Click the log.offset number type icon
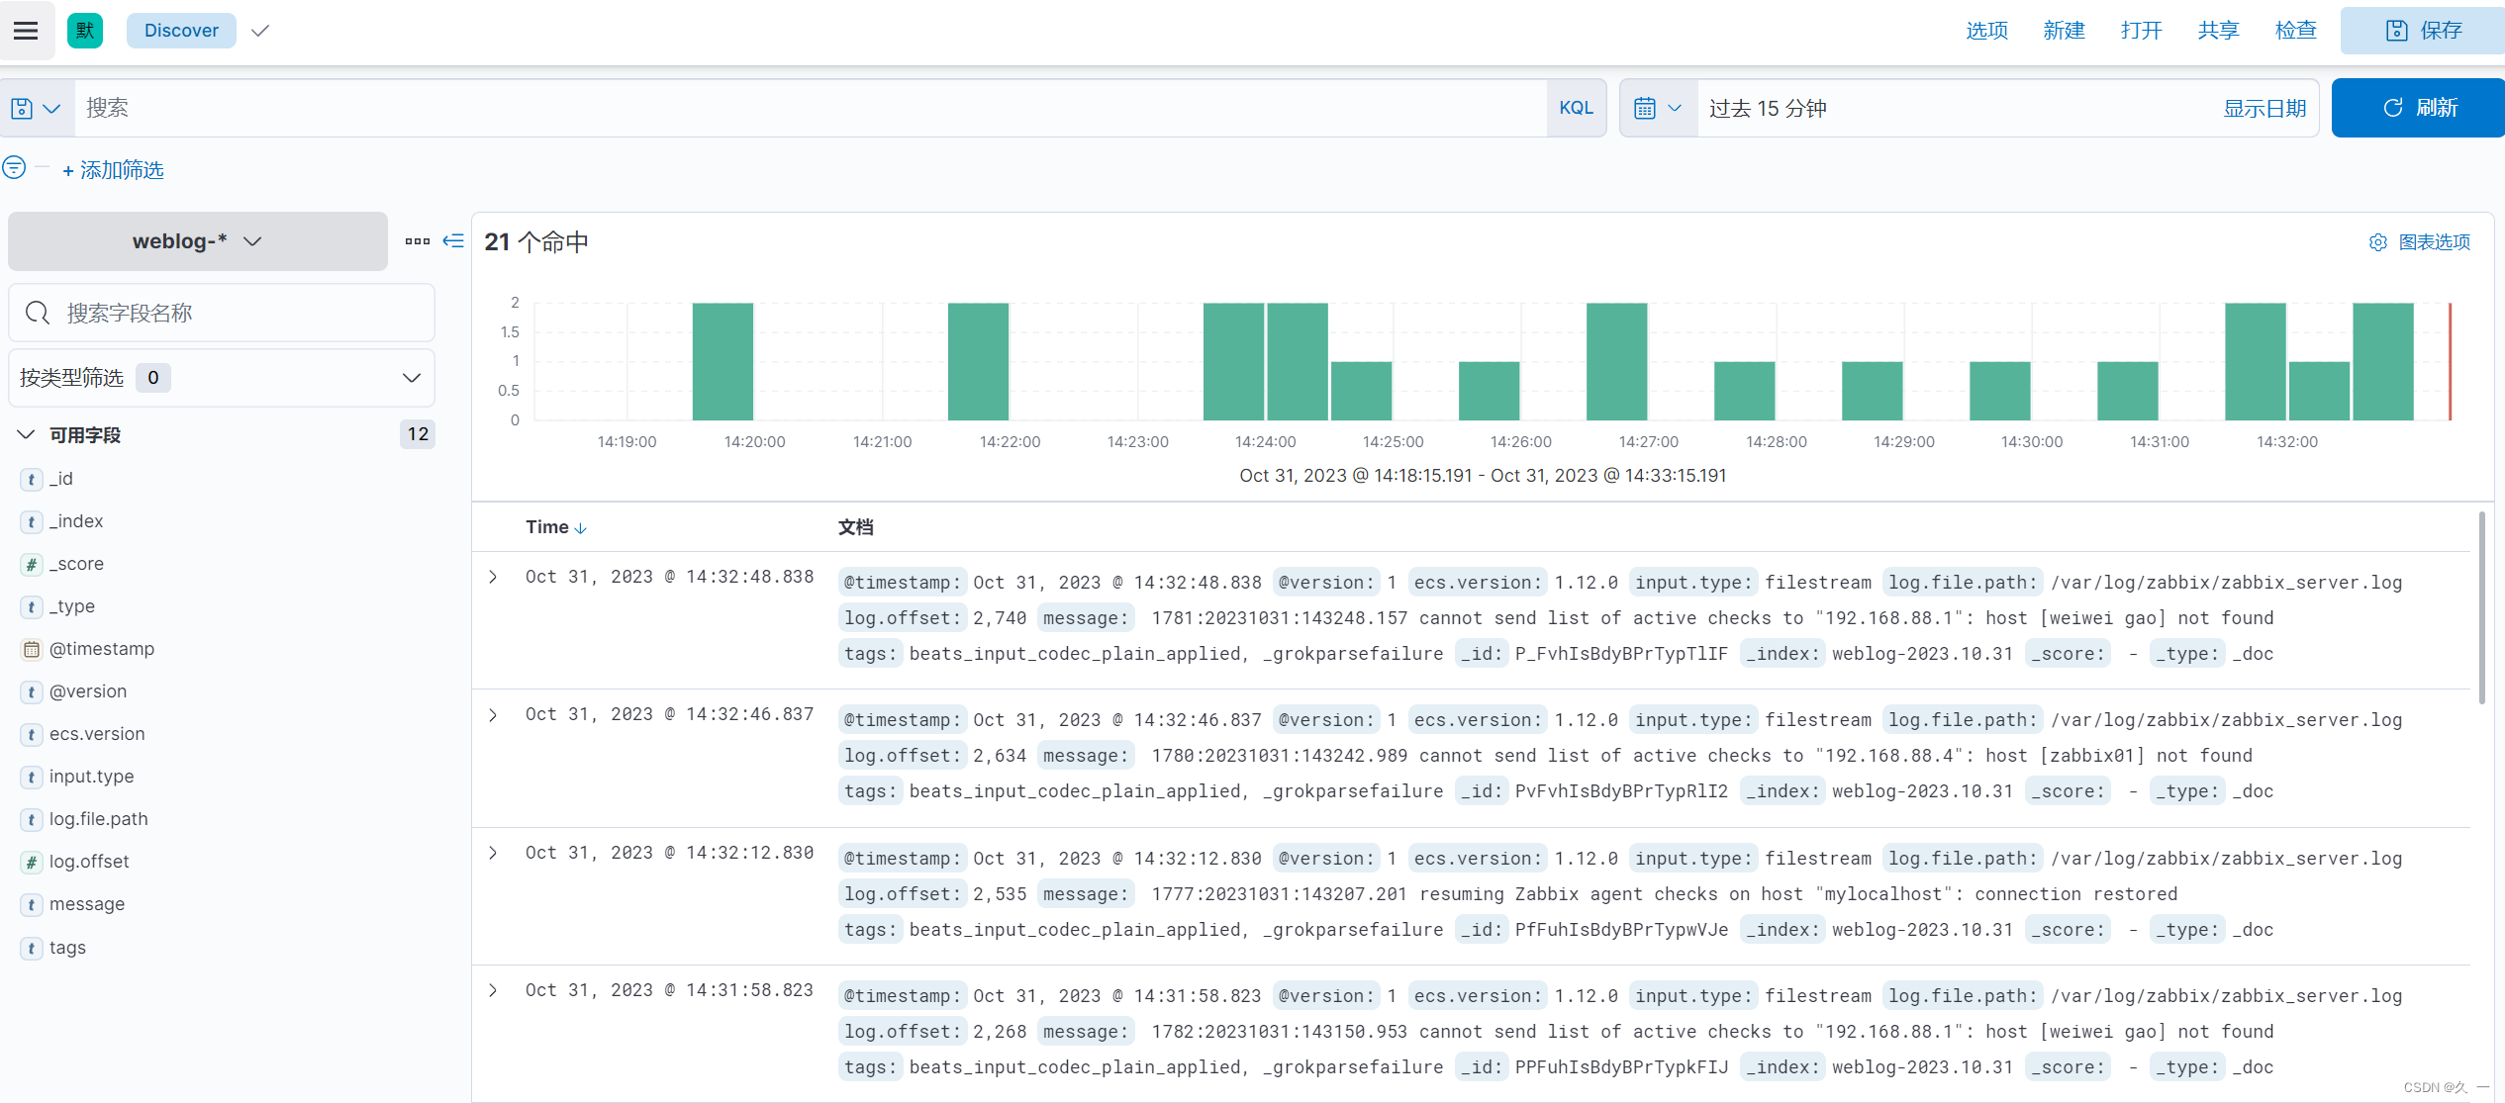This screenshot has height=1103, width=2505. pos(32,862)
